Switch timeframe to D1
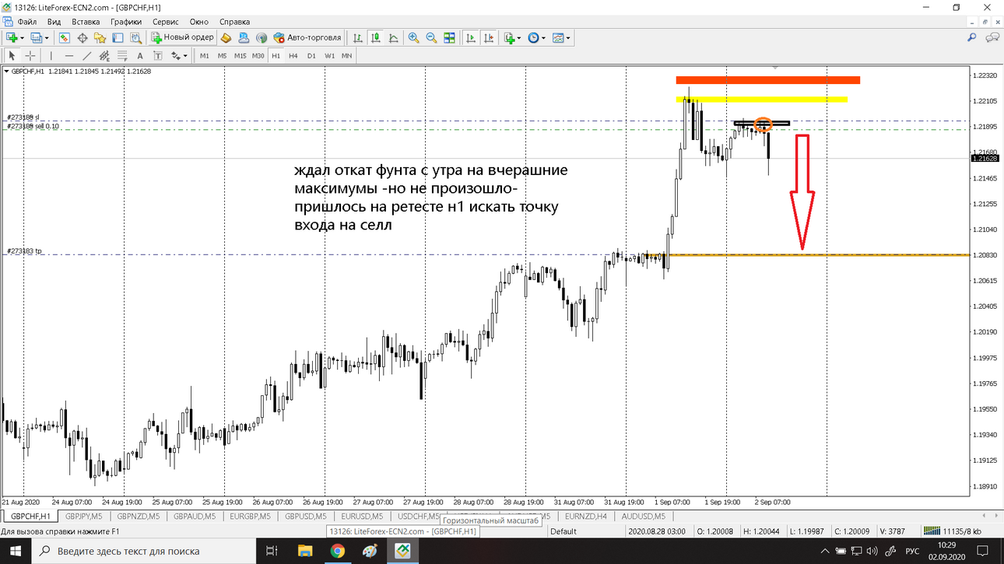 pos(311,56)
